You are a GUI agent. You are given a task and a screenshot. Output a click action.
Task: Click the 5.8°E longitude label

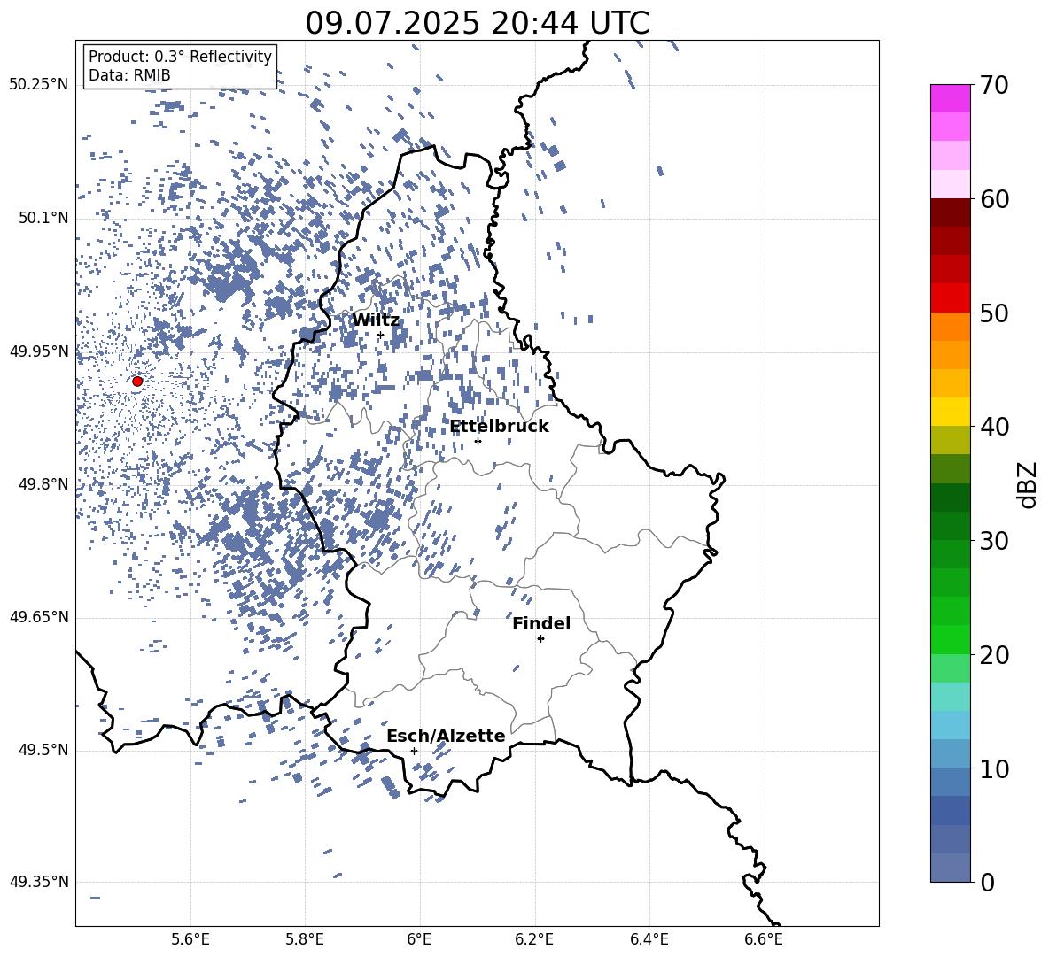[x=305, y=939]
